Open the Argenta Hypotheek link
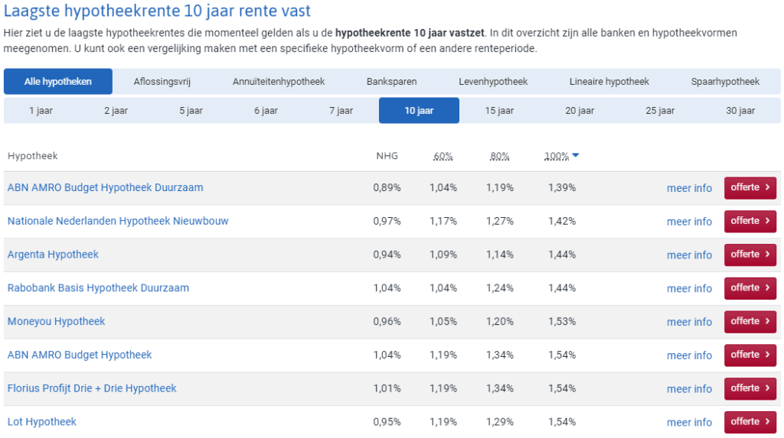The width and height of the screenshot is (784, 438). pyautogui.click(x=53, y=255)
